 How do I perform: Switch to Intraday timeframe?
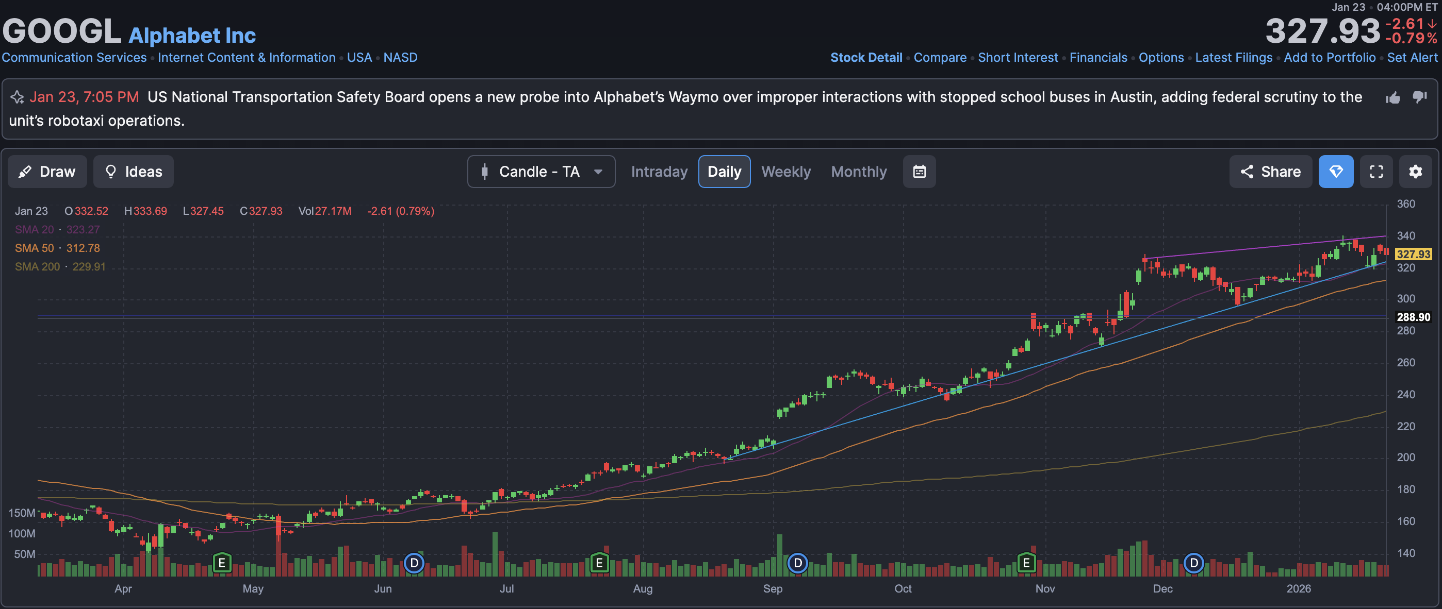click(659, 172)
